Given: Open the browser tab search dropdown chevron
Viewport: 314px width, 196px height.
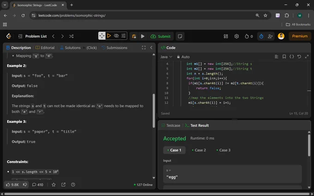Looking at the screenshot, I should pyautogui.click(x=5, y=5).
